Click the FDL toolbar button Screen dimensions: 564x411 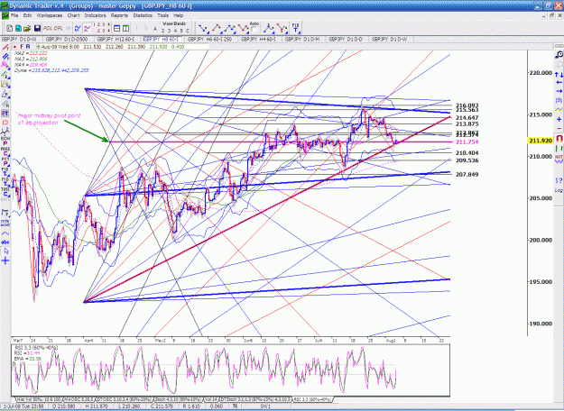[48, 28]
